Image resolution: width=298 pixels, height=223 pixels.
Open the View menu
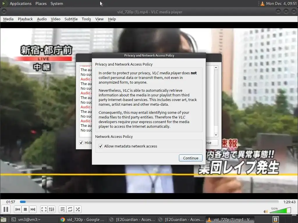(100, 19)
